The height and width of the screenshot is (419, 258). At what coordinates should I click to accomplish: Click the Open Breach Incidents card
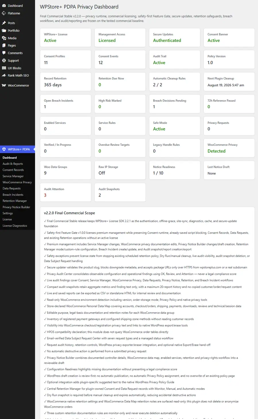click(x=66, y=104)
